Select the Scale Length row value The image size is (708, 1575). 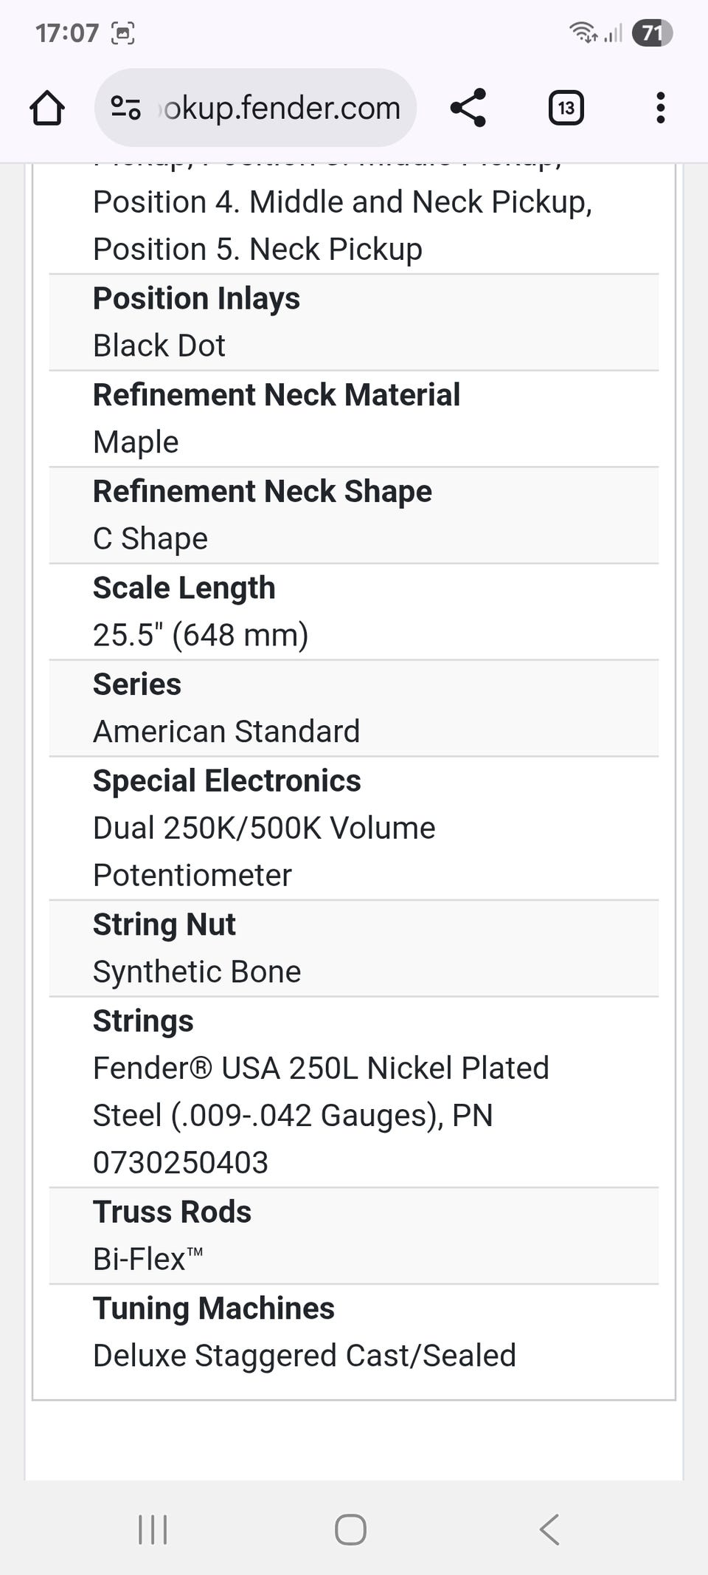point(201,635)
